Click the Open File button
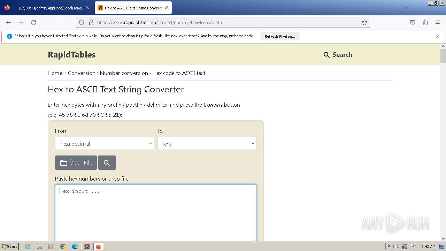The image size is (446, 251). [76, 163]
